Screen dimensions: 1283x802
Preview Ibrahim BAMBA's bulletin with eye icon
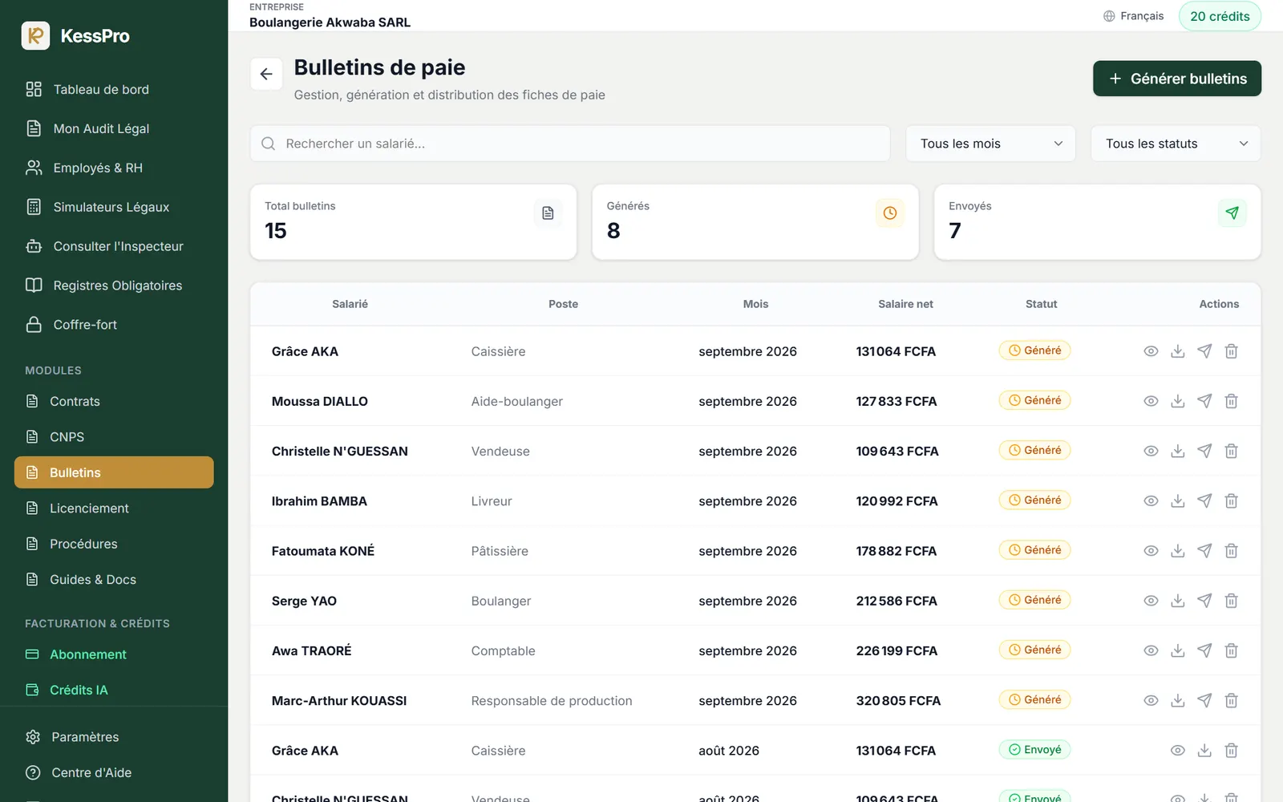[1151, 501]
